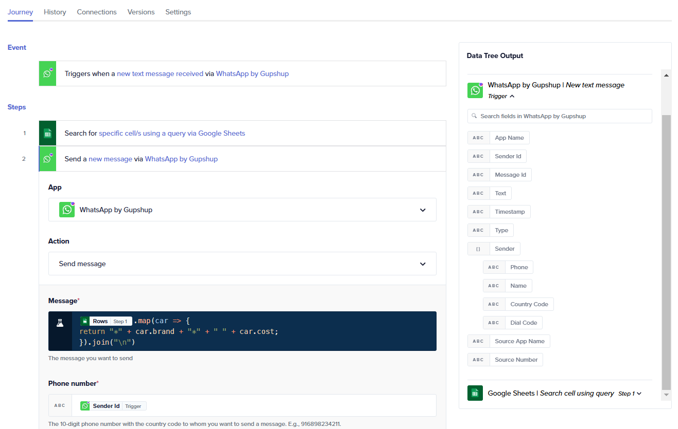This screenshot has height=429, width=678.
Task: Click the Phone number input field
Action: pyautogui.click(x=242, y=405)
